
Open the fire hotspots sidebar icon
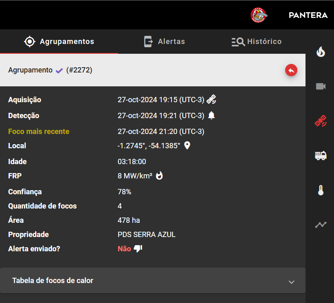coord(321,52)
